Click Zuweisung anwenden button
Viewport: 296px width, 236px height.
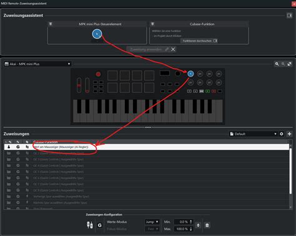(148, 49)
